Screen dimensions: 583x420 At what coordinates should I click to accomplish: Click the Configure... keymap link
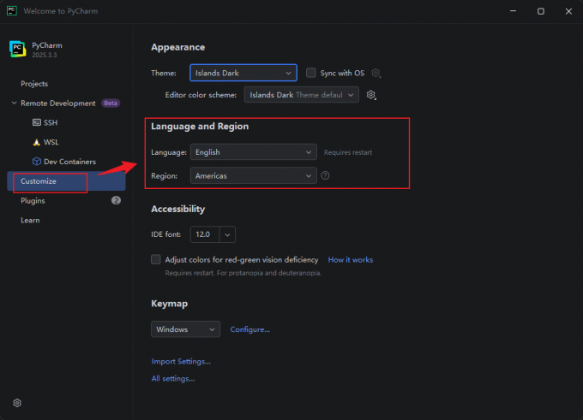pos(249,329)
